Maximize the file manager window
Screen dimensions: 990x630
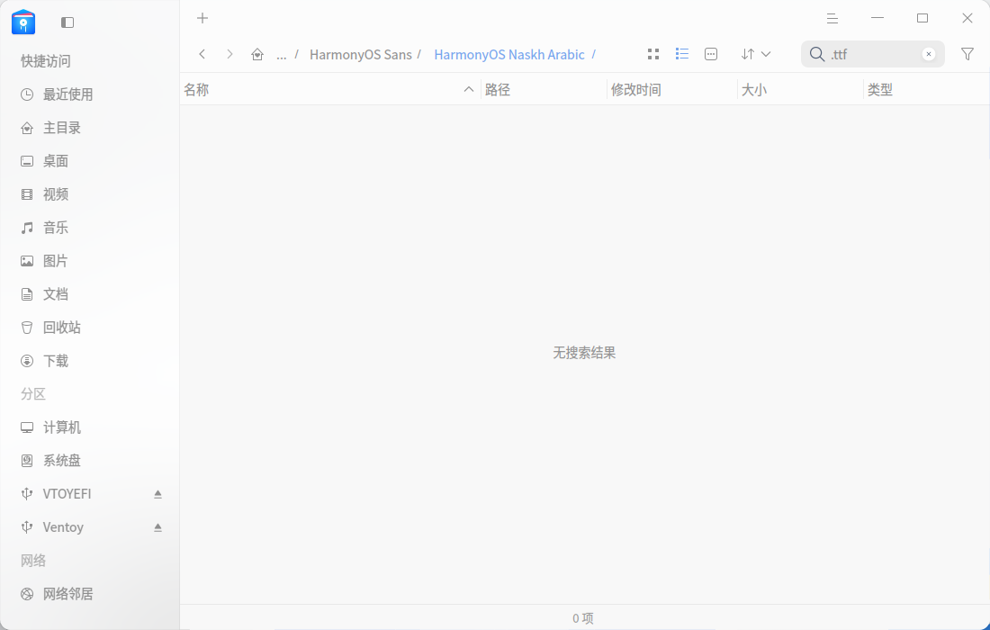[x=922, y=18]
